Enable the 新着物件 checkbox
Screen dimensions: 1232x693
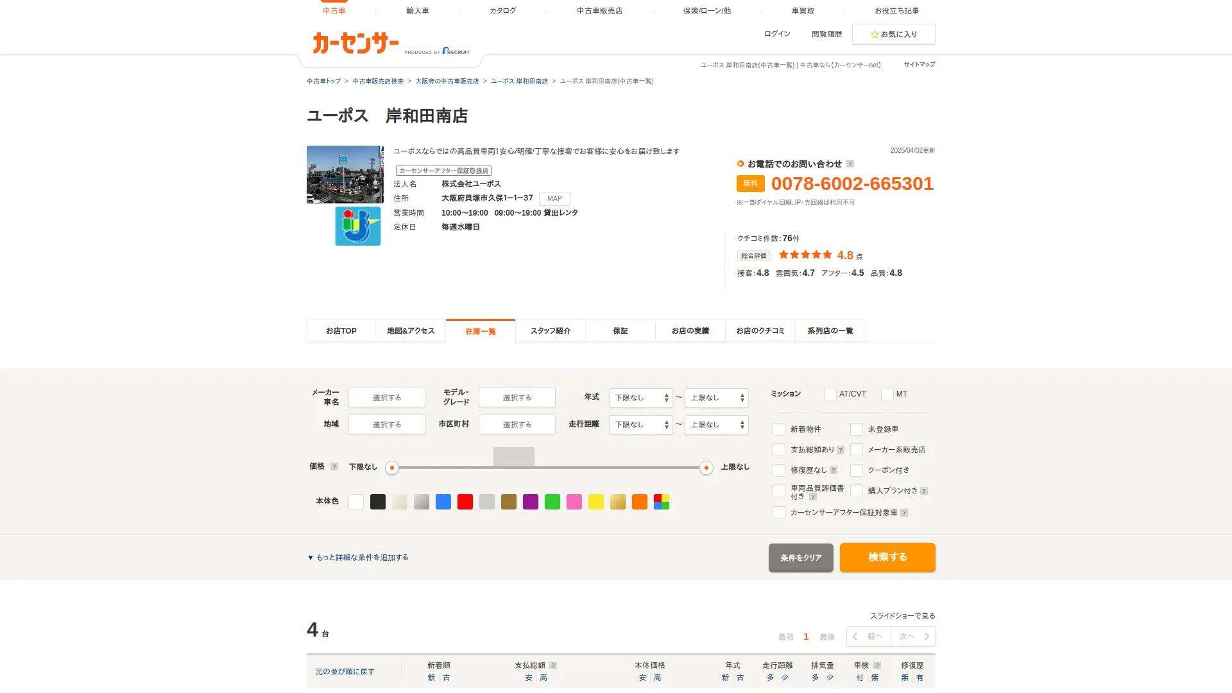[x=779, y=429]
